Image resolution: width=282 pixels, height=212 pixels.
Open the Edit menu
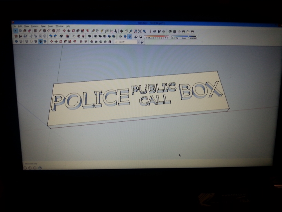[x=20, y=26]
